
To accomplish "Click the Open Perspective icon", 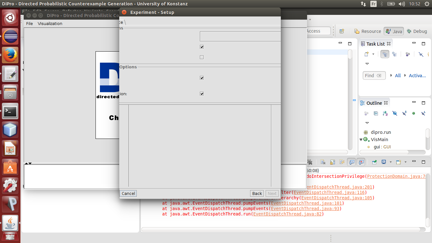I will (x=342, y=31).
